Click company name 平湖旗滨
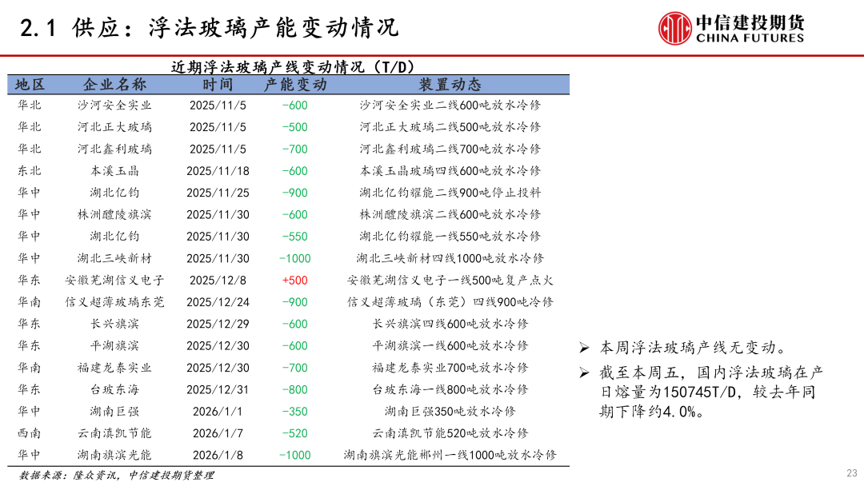 pyautogui.click(x=114, y=345)
